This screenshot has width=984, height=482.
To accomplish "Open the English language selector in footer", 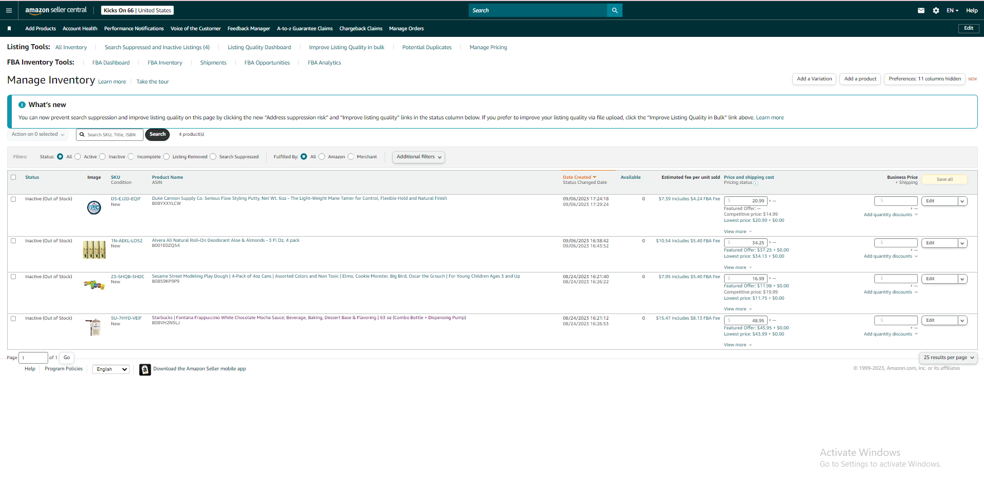I will pos(111,369).
